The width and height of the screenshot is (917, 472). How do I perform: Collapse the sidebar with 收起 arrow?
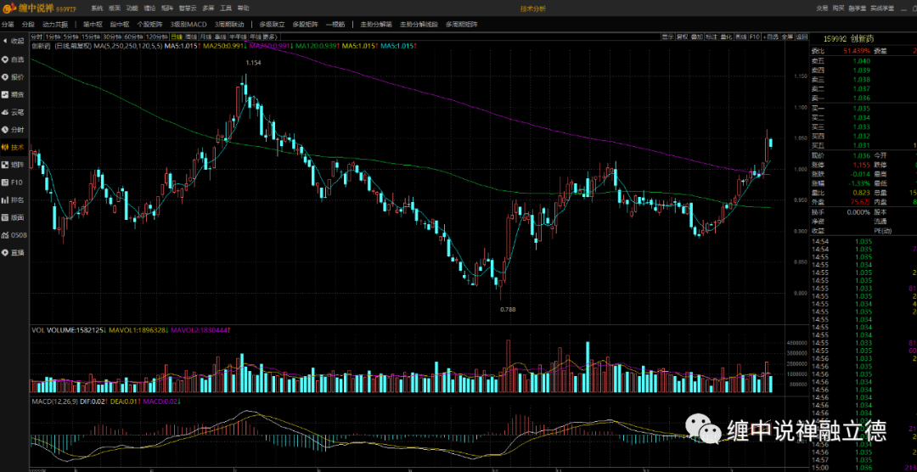(13, 41)
